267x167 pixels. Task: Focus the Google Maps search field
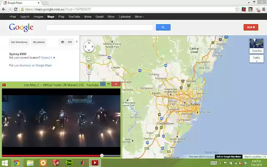100,27
